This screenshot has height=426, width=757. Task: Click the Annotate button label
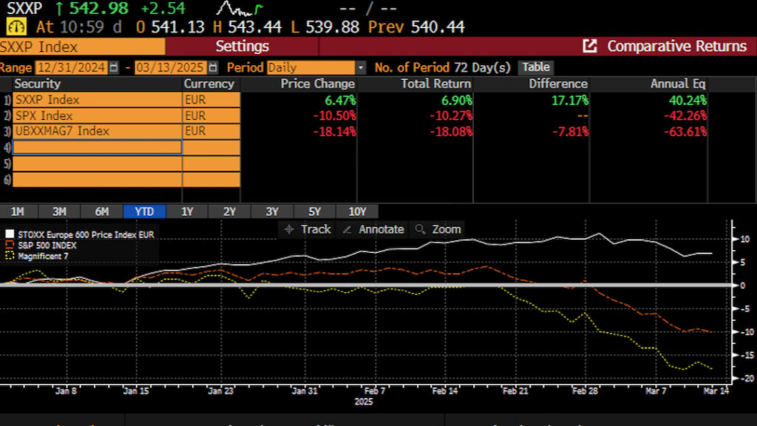(381, 229)
